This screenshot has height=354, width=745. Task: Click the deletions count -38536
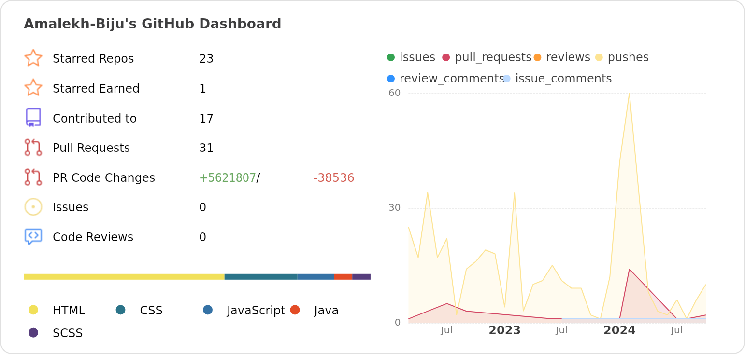334,178
